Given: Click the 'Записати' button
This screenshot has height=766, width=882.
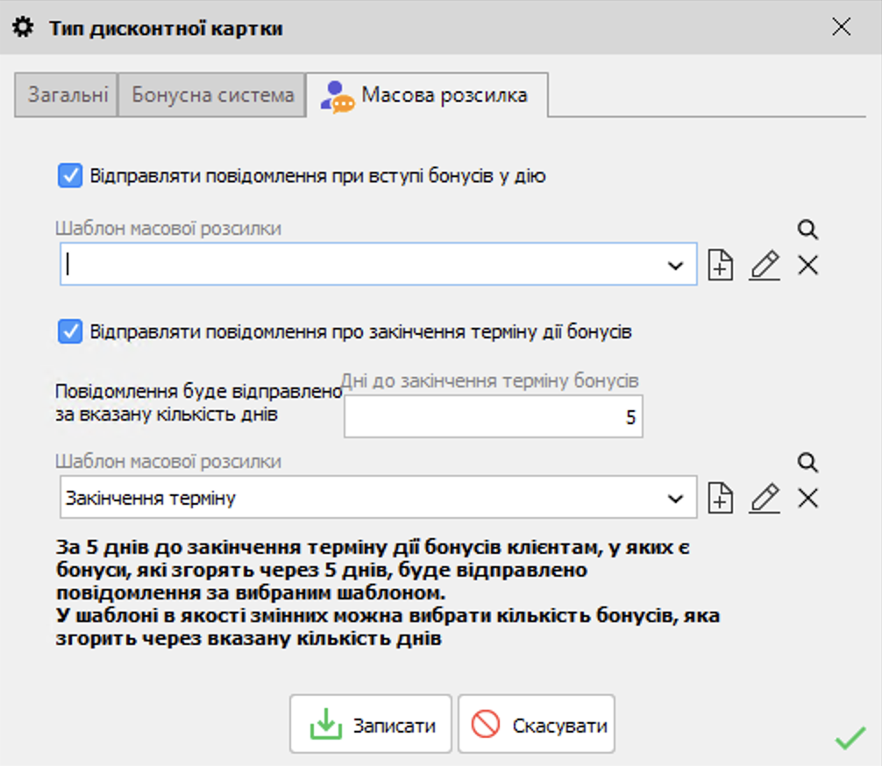Looking at the screenshot, I should pyautogui.click(x=371, y=725).
